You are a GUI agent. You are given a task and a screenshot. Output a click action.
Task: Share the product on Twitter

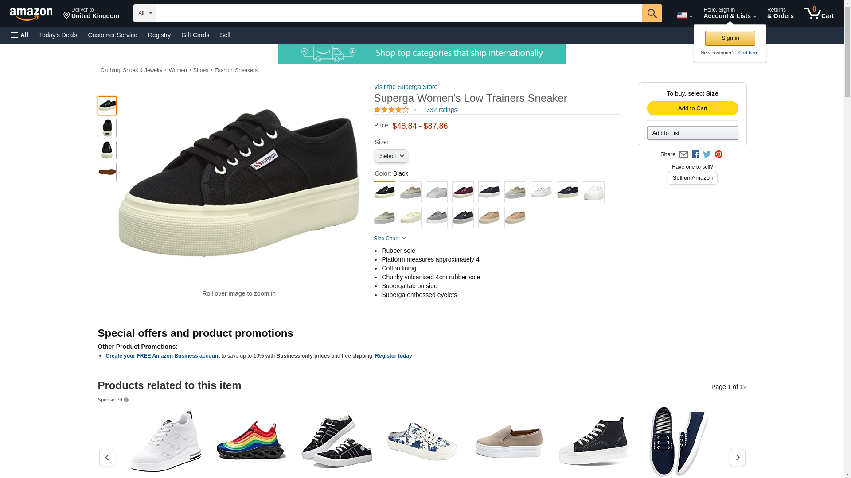707,154
